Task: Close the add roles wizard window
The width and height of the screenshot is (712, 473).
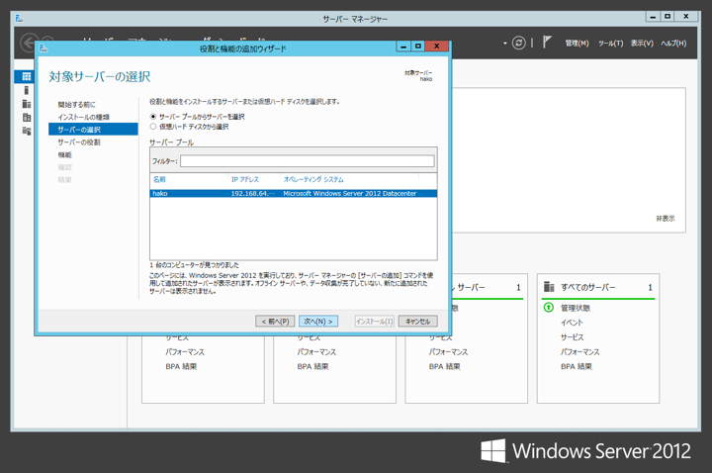Action: coord(437,46)
